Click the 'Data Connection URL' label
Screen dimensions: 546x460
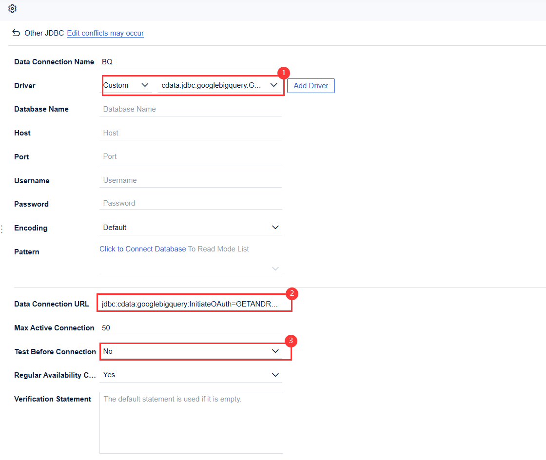pos(52,304)
